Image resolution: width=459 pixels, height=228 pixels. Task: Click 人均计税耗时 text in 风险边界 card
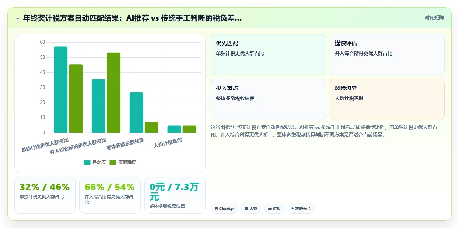[349, 98]
